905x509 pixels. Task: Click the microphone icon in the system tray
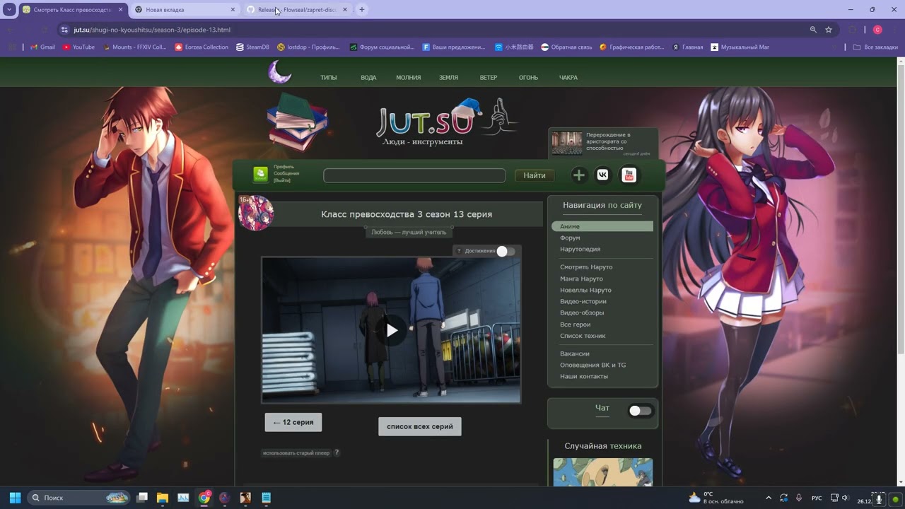(799, 498)
